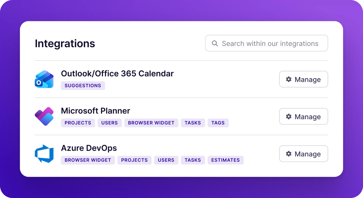Click BROWSER WIDGET tag under Azure DevOps
The width and height of the screenshot is (363, 198).
[88, 160]
